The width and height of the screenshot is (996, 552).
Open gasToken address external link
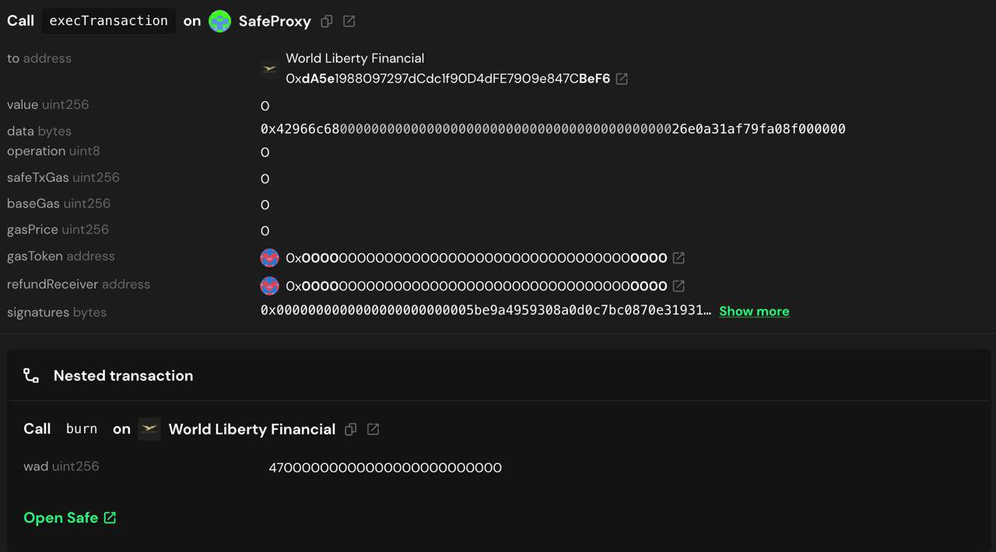click(x=679, y=257)
